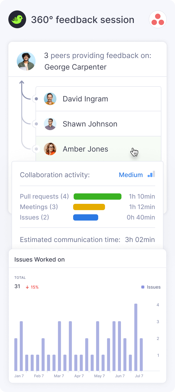Viewport: 175px width, 392px height.
Task: Click the Medium collaboration level link
Action: pos(131,175)
